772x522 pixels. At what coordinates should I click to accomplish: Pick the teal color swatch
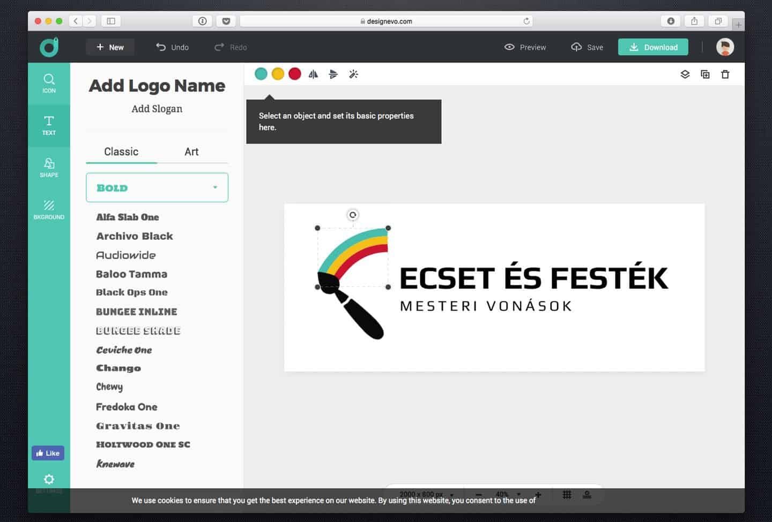pyautogui.click(x=261, y=74)
